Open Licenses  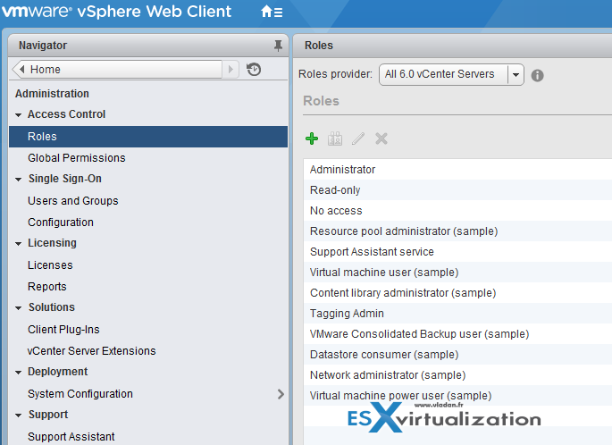coord(50,265)
